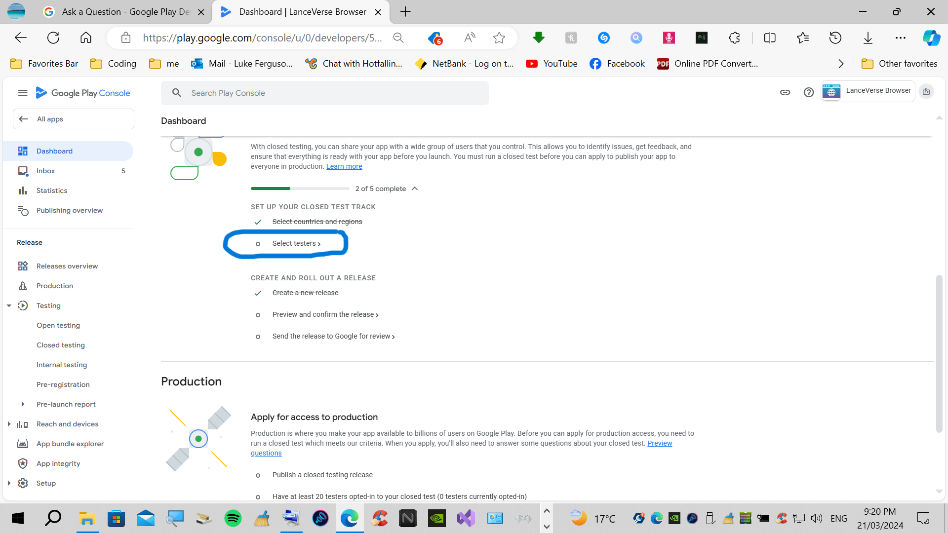Click the copy link icon in header
Viewport: 948px width, 533px height.
(x=785, y=92)
